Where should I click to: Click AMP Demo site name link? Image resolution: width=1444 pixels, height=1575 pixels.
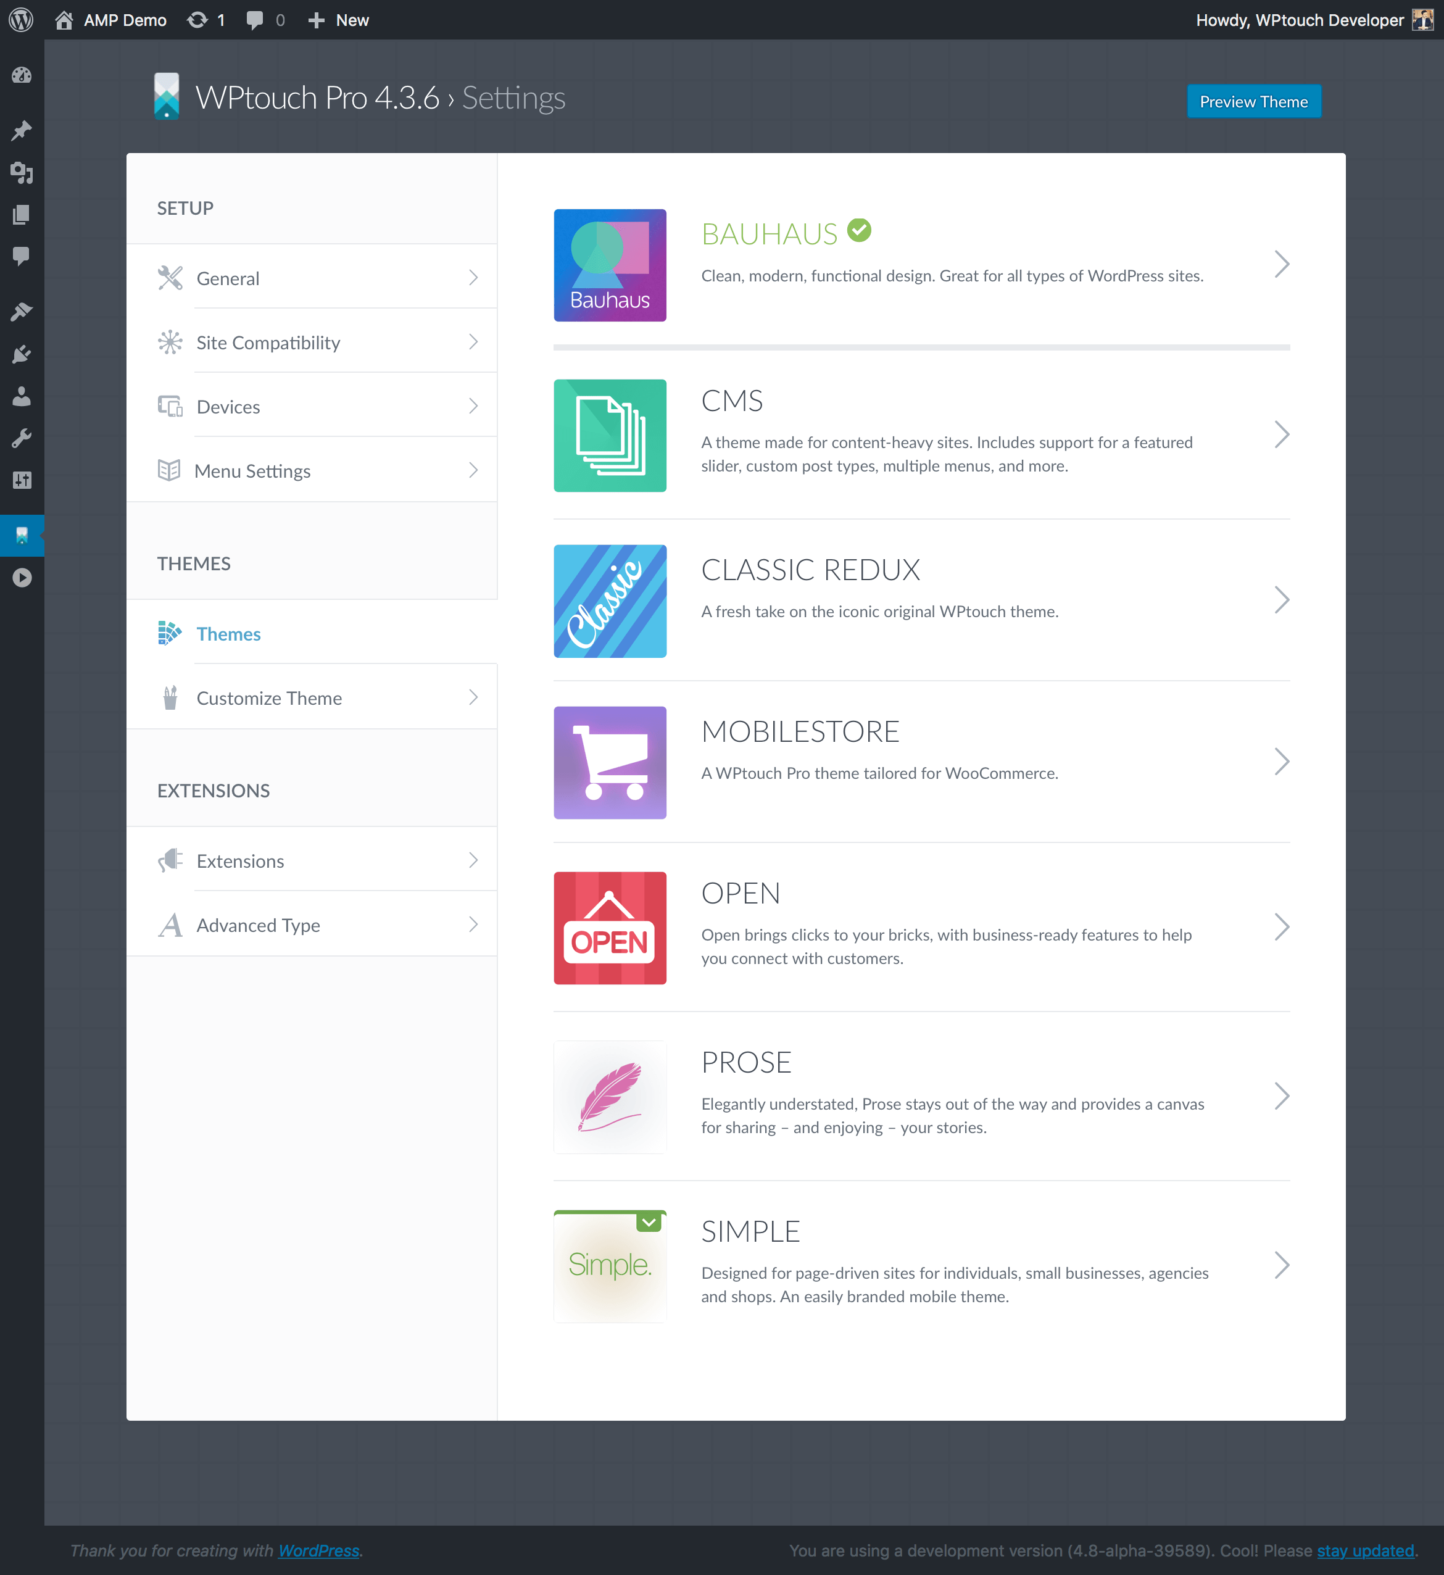[x=125, y=20]
